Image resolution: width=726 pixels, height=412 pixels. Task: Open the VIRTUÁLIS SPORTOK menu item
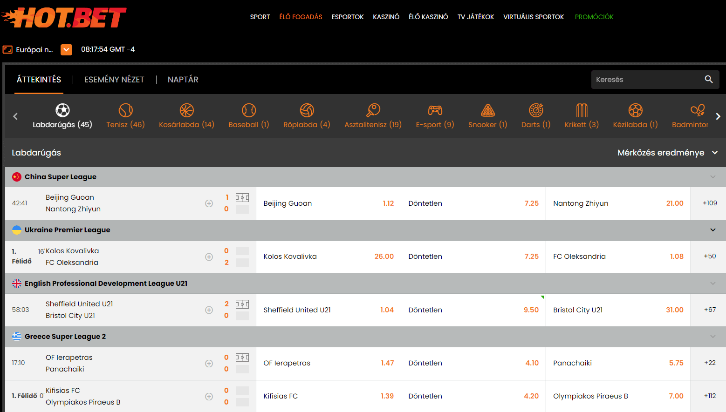pyautogui.click(x=534, y=17)
